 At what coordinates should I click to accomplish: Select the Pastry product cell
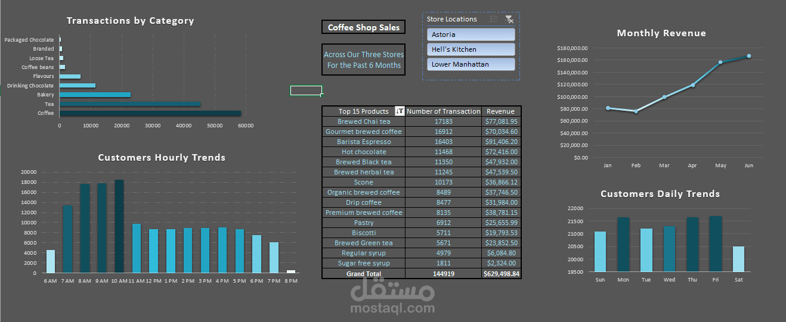(x=364, y=223)
